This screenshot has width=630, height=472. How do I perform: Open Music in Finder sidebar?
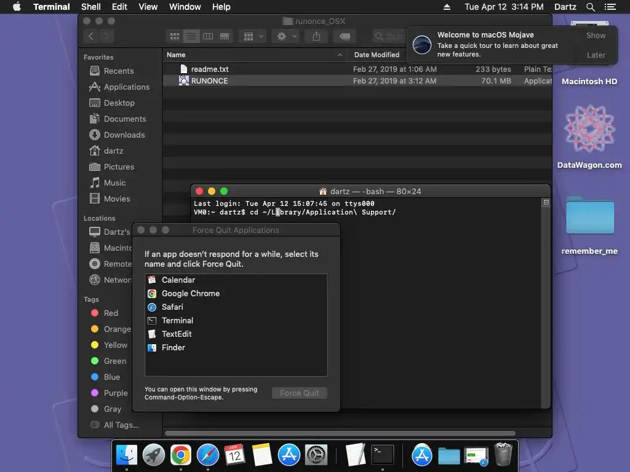tap(108, 183)
